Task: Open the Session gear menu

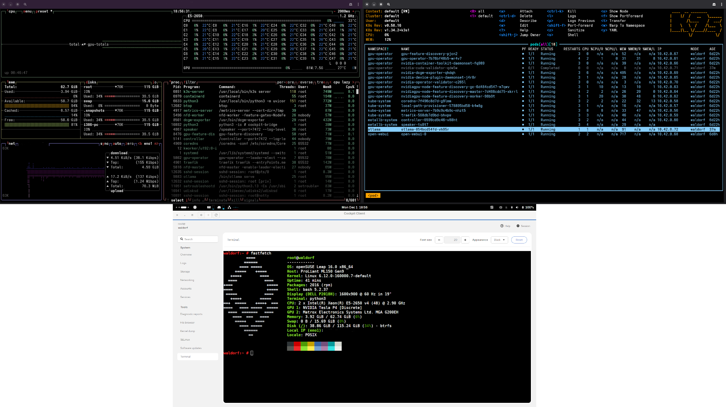Action: (x=523, y=226)
